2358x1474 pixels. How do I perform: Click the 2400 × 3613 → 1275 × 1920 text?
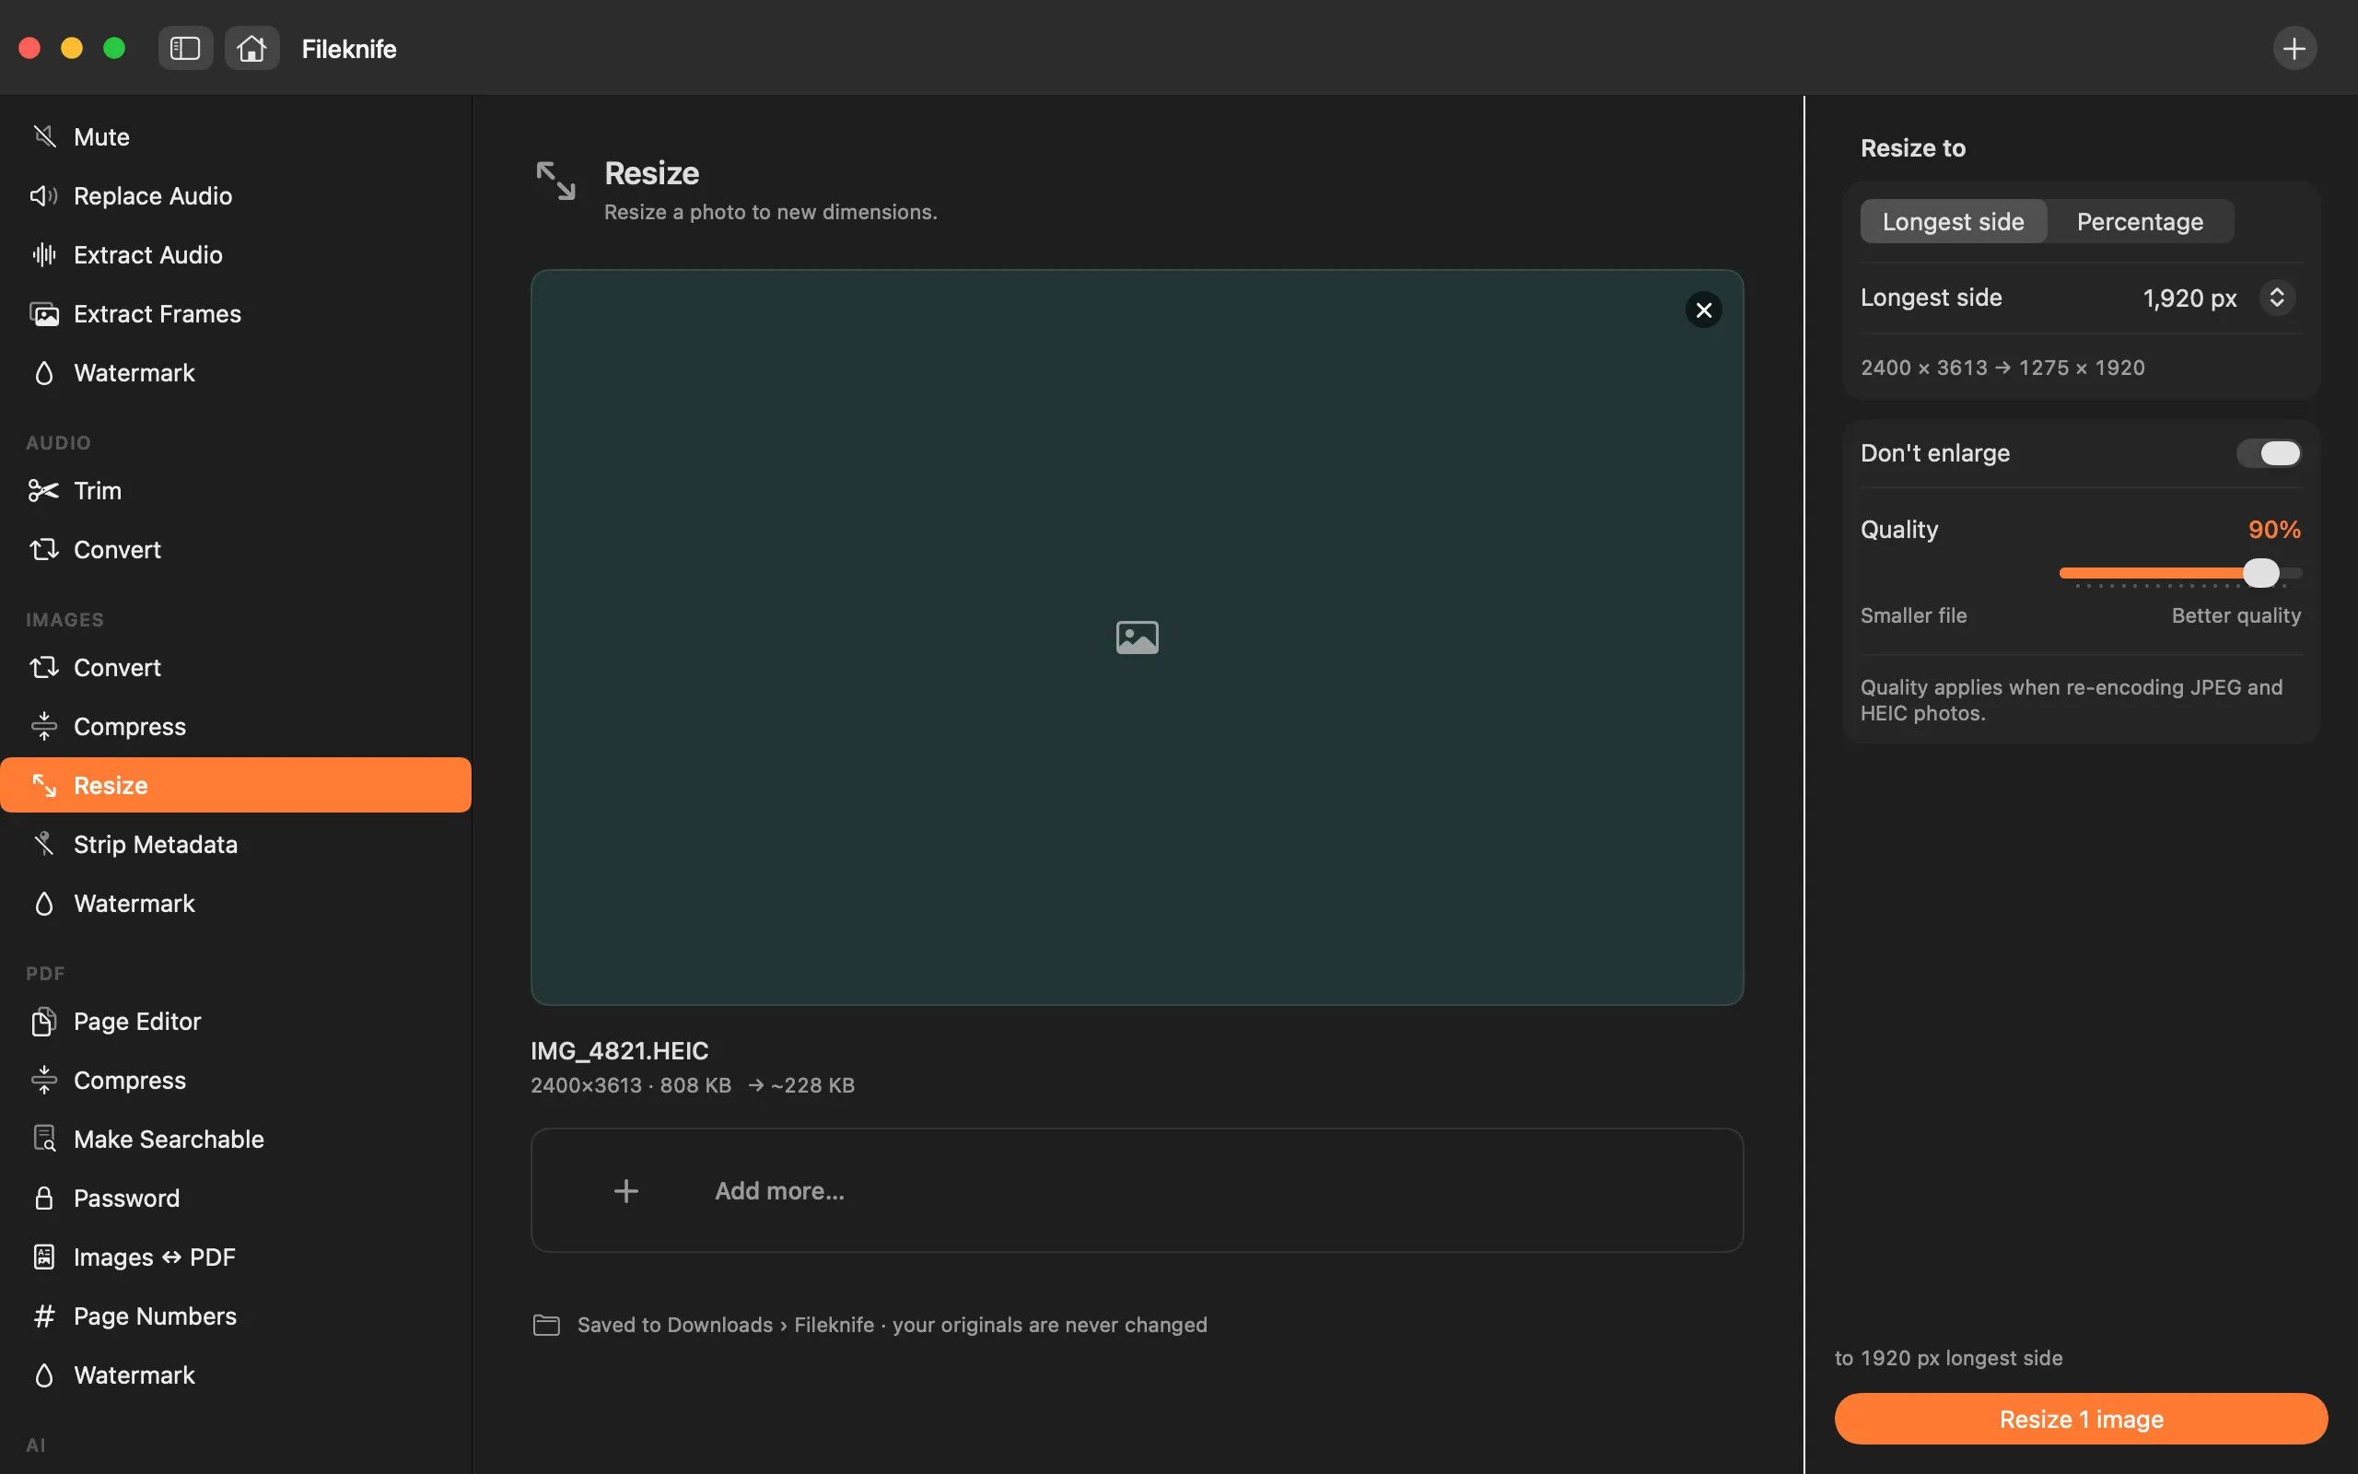[x=2002, y=368]
